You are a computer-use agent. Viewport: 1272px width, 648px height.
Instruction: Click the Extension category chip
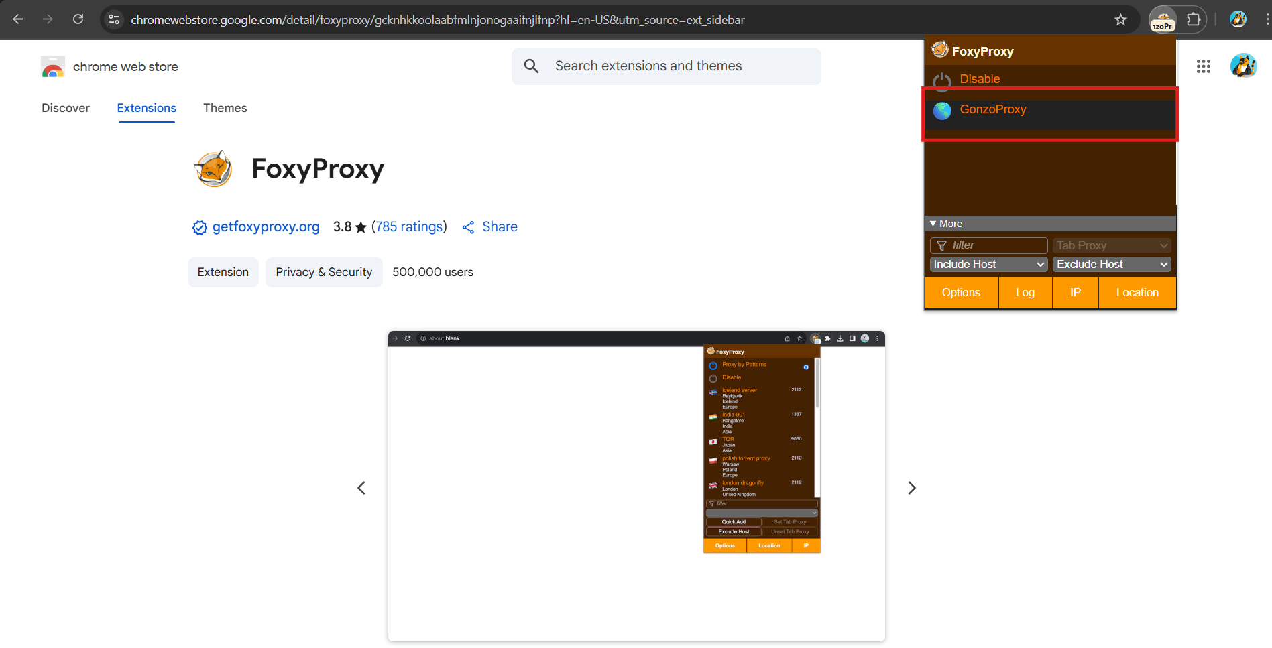(x=223, y=272)
